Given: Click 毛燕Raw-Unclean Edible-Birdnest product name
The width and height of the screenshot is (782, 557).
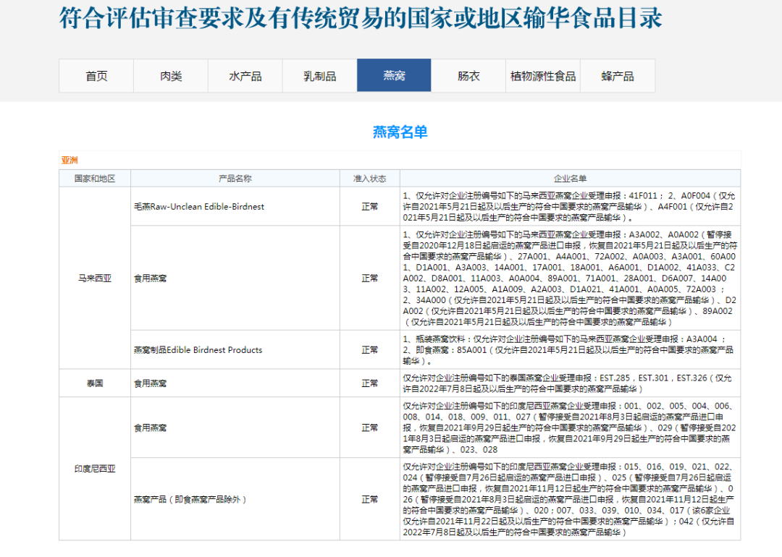Looking at the screenshot, I should (199, 207).
